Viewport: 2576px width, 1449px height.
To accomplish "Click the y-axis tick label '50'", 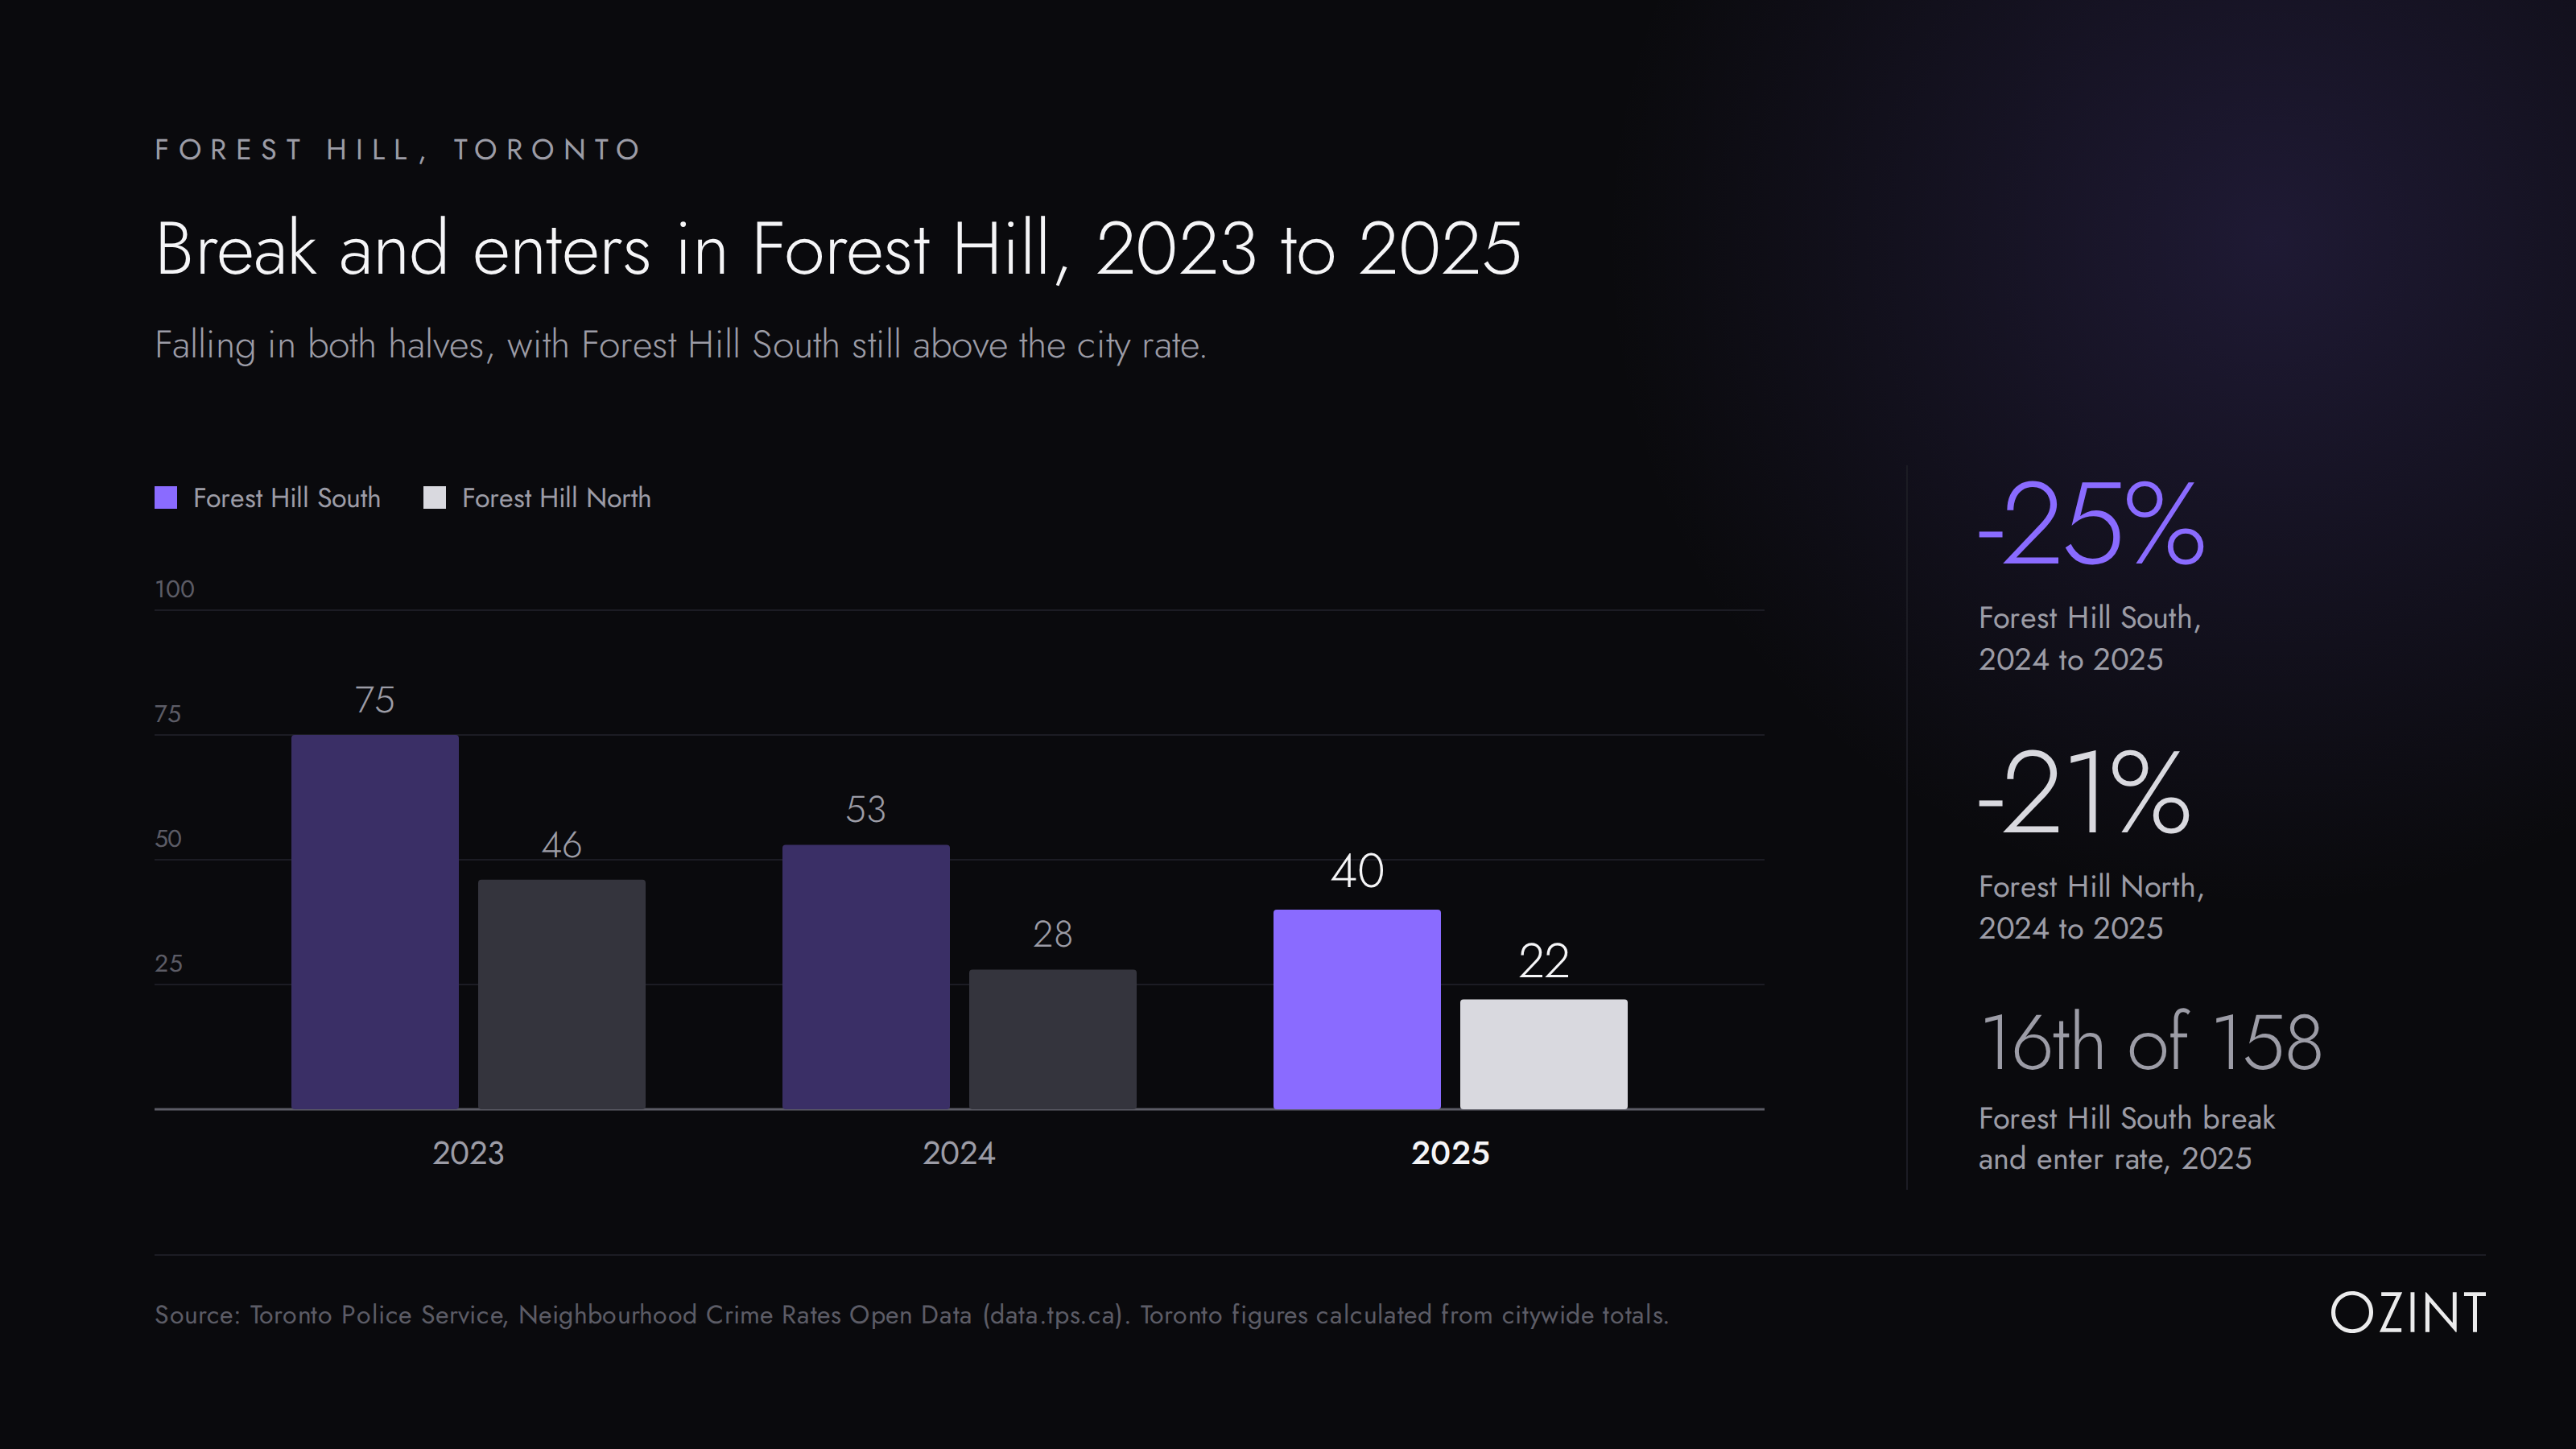I will (168, 839).
